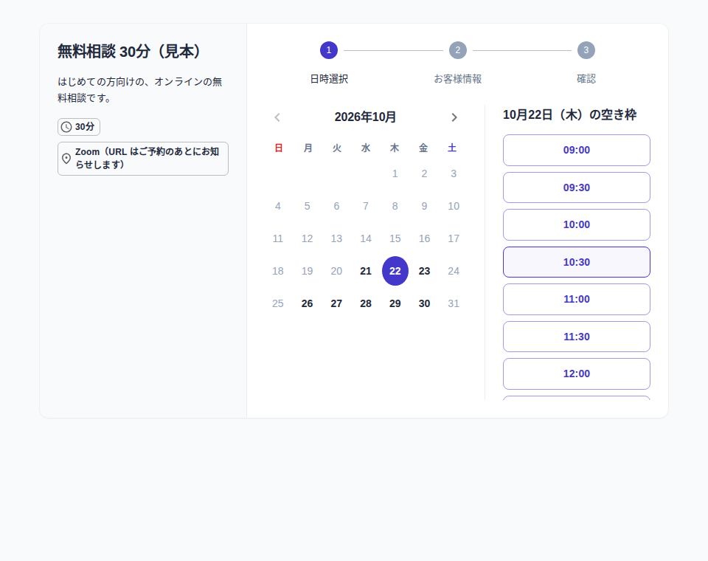Click the 金 Friday weekday header
This screenshot has height=561, width=708.
[423, 148]
